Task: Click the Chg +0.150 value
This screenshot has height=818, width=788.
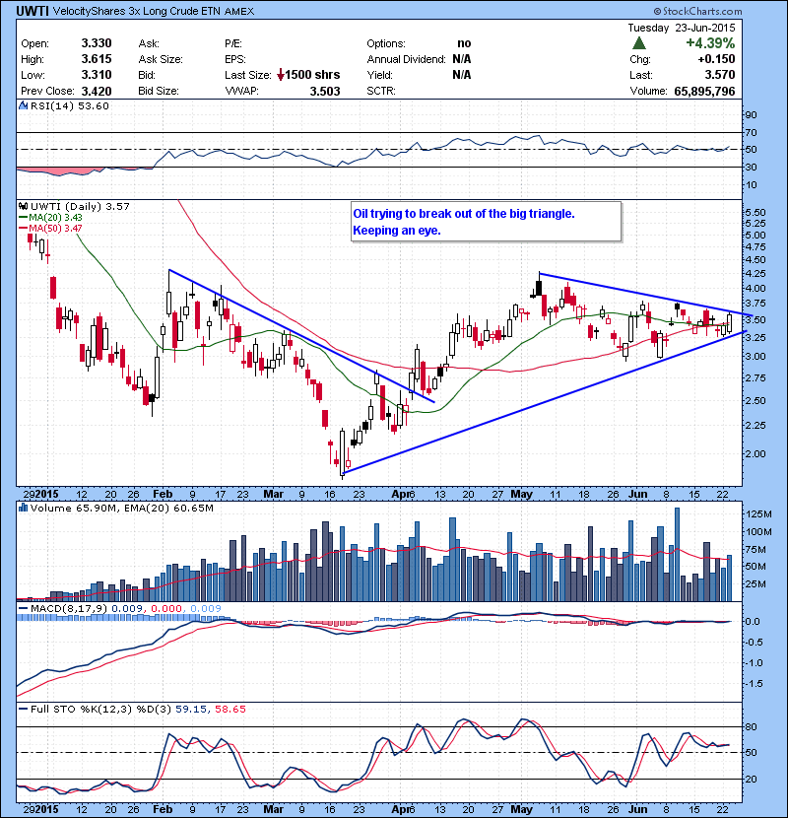Action: pos(716,59)
